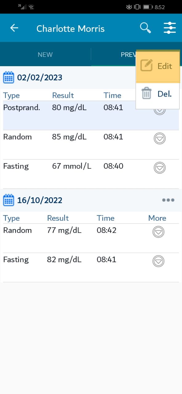Open three-dots menu for 16/10/2022

[168, 200]
